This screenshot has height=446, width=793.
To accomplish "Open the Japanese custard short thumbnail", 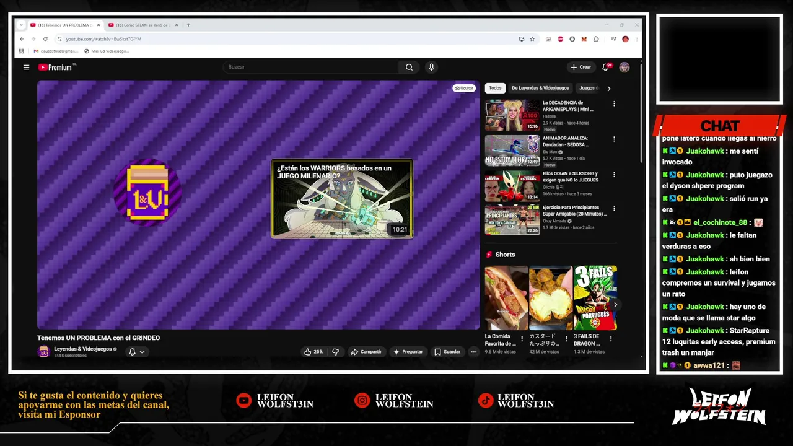I will (x=551, y=298).
